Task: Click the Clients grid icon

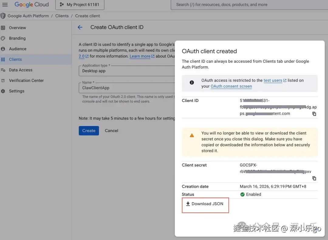Action: [3, 60]
